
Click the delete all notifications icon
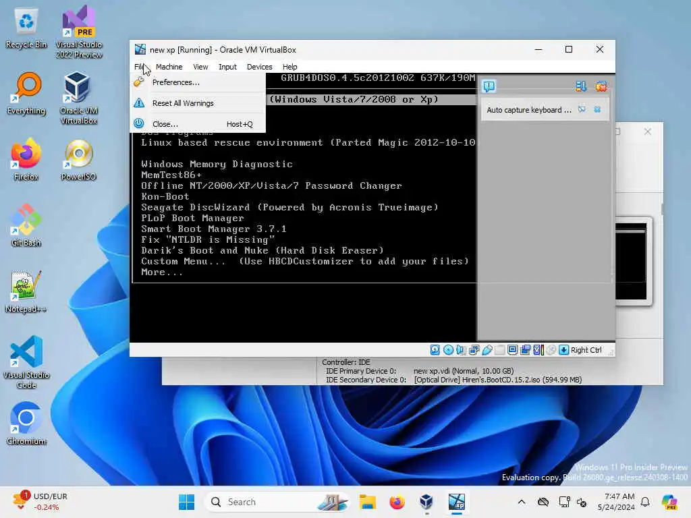coord(601,86)
